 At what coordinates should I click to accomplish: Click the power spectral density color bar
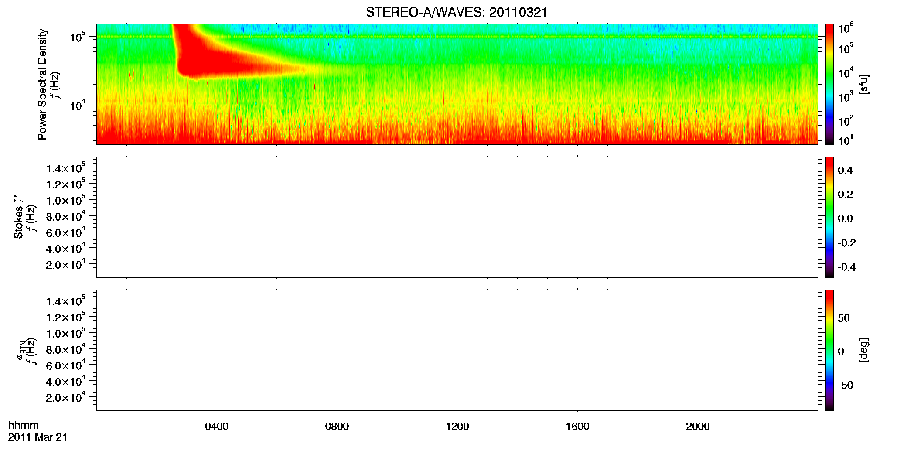830,84
